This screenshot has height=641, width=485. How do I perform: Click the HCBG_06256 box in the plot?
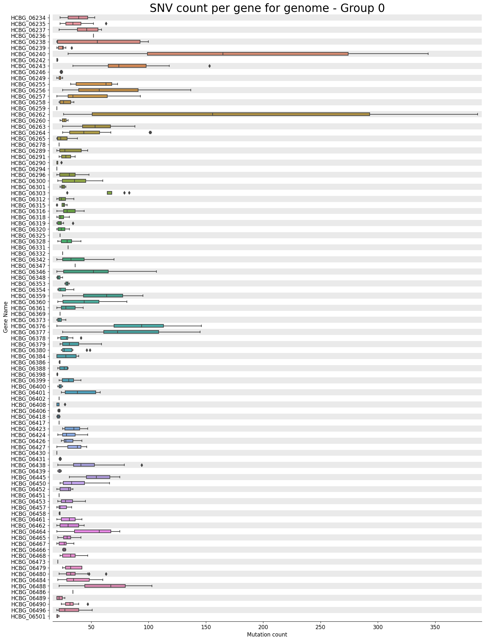[108, 90]
